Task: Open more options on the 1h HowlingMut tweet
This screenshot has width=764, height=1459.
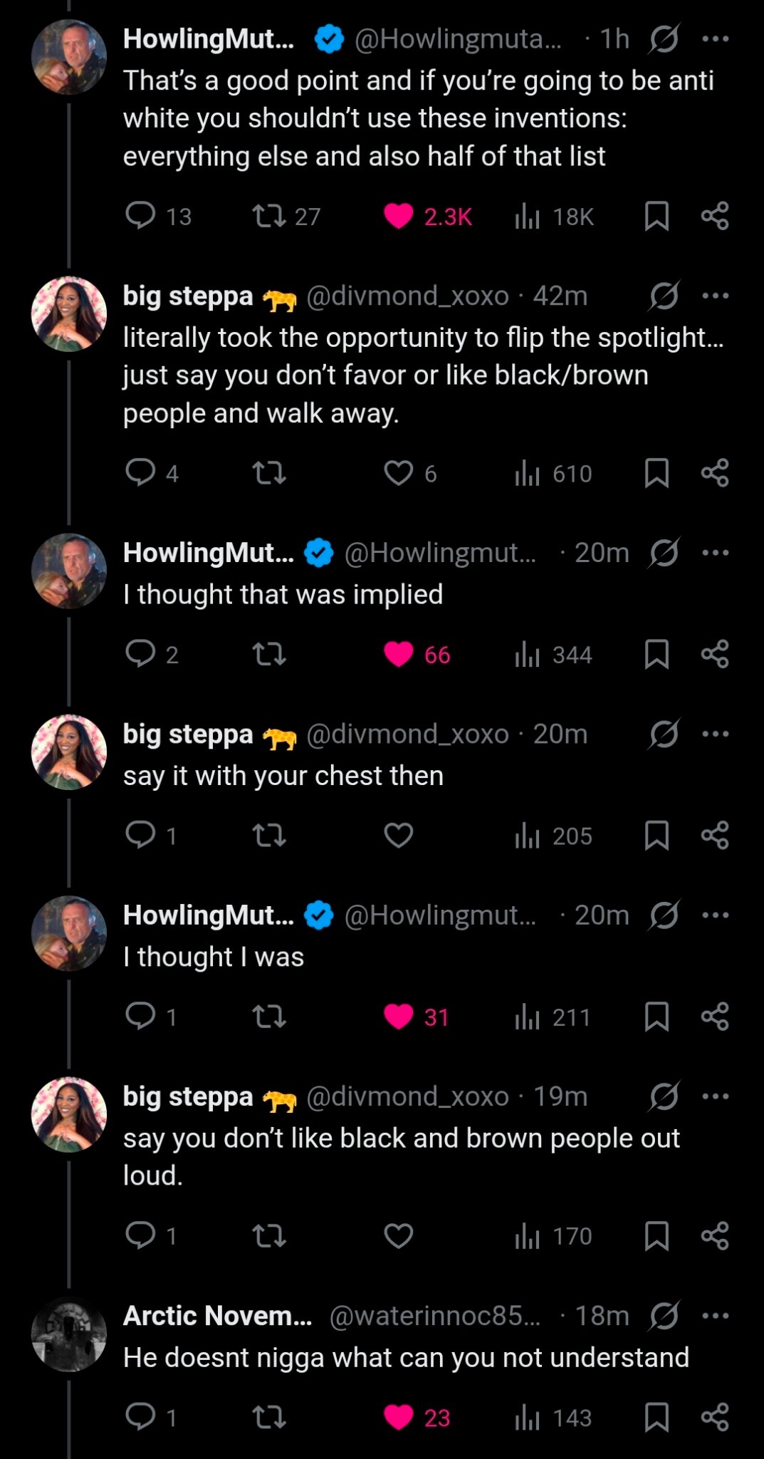Action: (x=715, y=38)
